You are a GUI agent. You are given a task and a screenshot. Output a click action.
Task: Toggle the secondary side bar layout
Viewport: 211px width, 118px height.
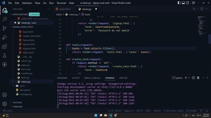pos(188,3)
